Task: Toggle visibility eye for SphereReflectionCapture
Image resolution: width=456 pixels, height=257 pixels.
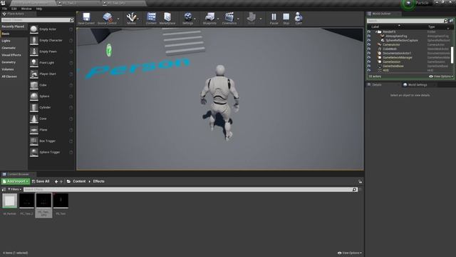Action: click(369, 41)
